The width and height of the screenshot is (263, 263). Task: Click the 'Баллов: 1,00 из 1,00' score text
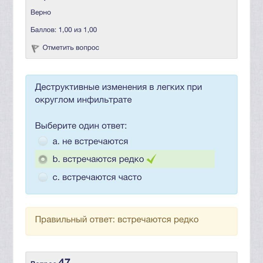(64, 30)
